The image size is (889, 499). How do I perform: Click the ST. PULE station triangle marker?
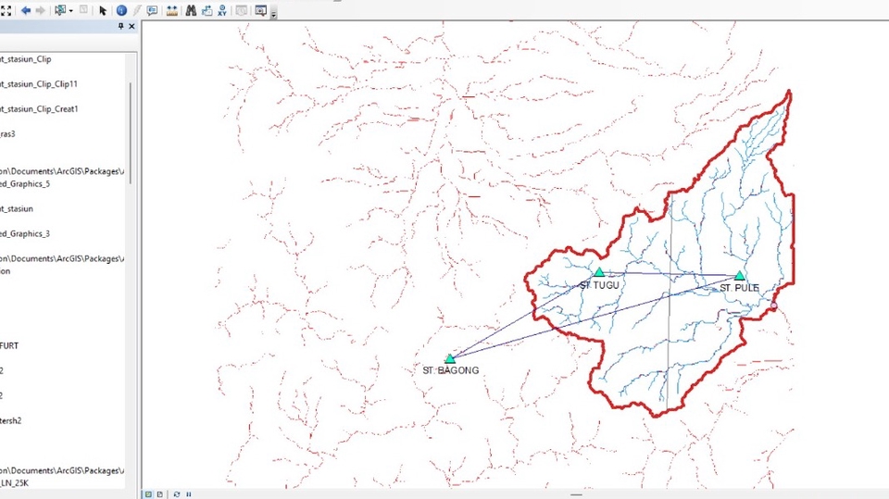[739, 276]
